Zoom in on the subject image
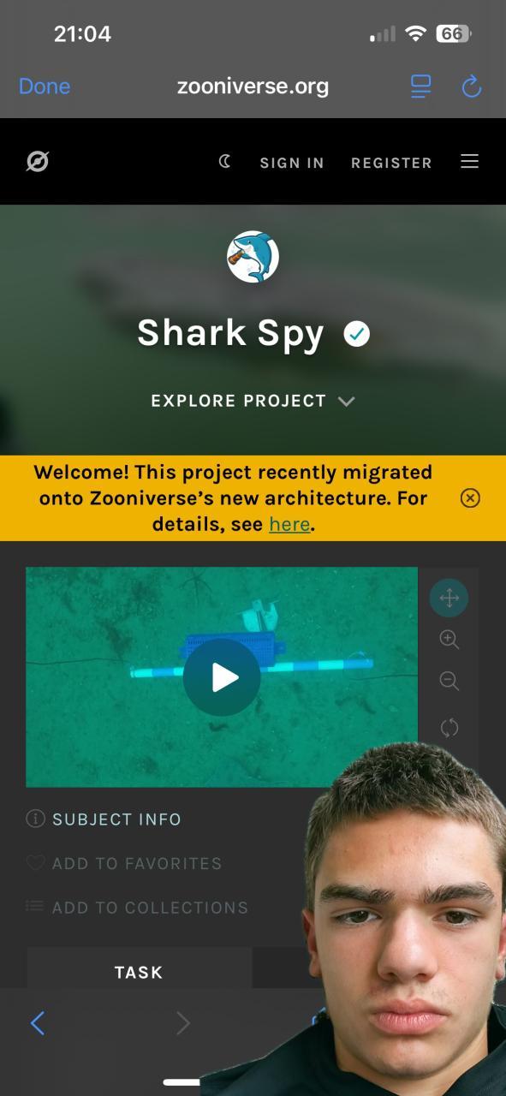506x1096 pixels. pos(449,640)
